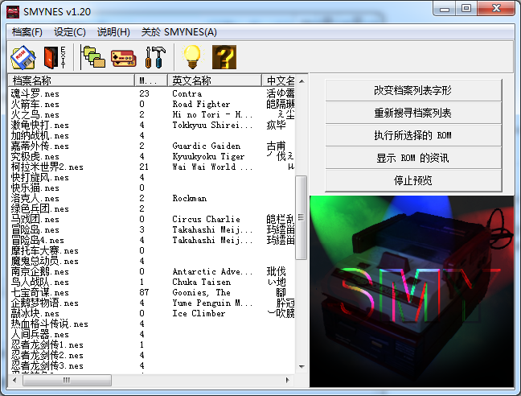Screen dimensions: 521x396
Task: Click the red Exit door icon
Action: 54,57
